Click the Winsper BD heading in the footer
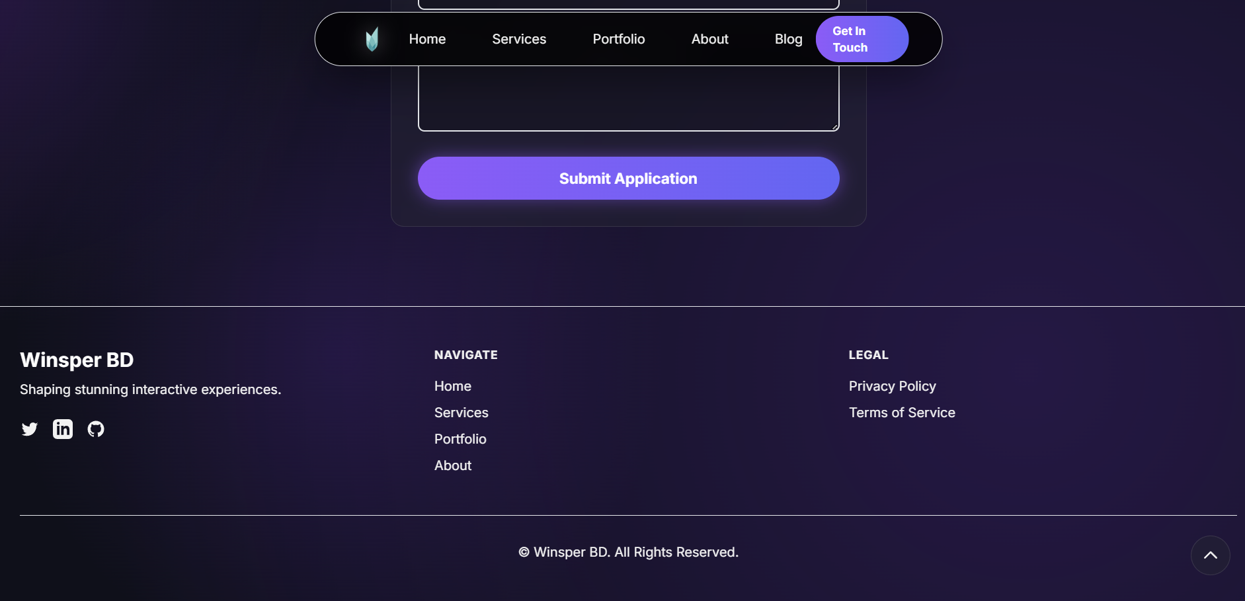1245x601 pixels. tap(76, 360)
